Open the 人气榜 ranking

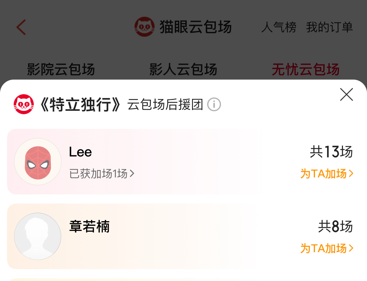(279, 27)
